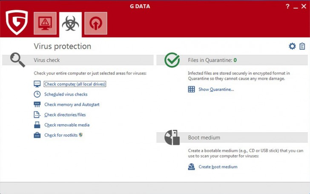Run Check memory and Autostart
310x194 pixels.
[x=72, y=105]
